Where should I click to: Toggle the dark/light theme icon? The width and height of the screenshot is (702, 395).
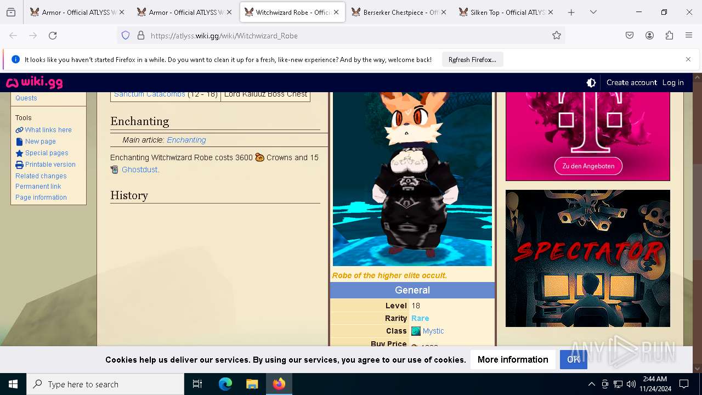pos(591,83)
